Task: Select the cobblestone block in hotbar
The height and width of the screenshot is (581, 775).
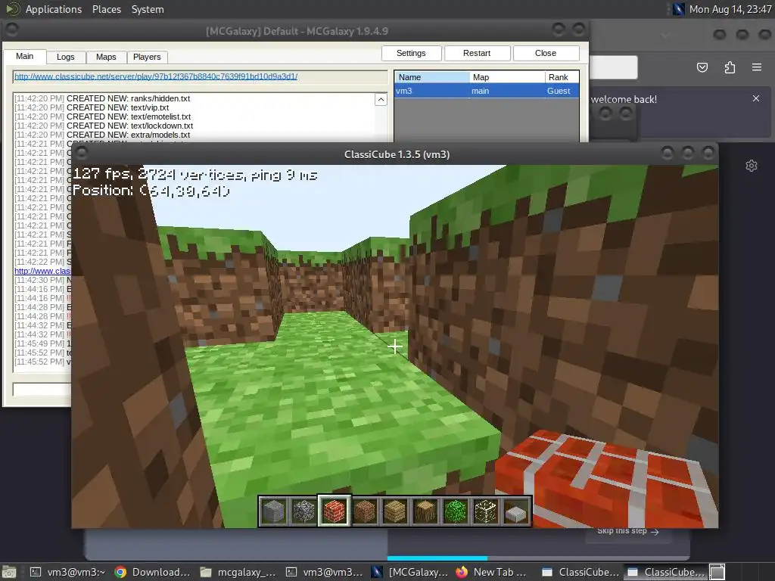Action: click(303, 511)
